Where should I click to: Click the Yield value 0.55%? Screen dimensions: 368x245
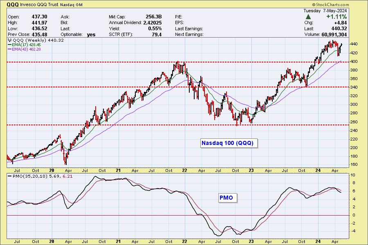tap(155, 29)
